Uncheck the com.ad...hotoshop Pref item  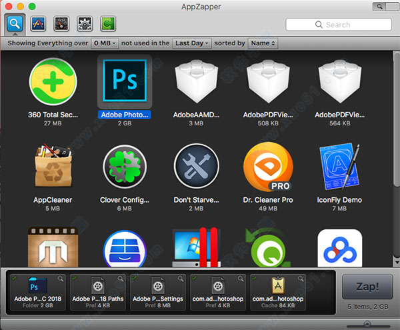click(194, 278)
